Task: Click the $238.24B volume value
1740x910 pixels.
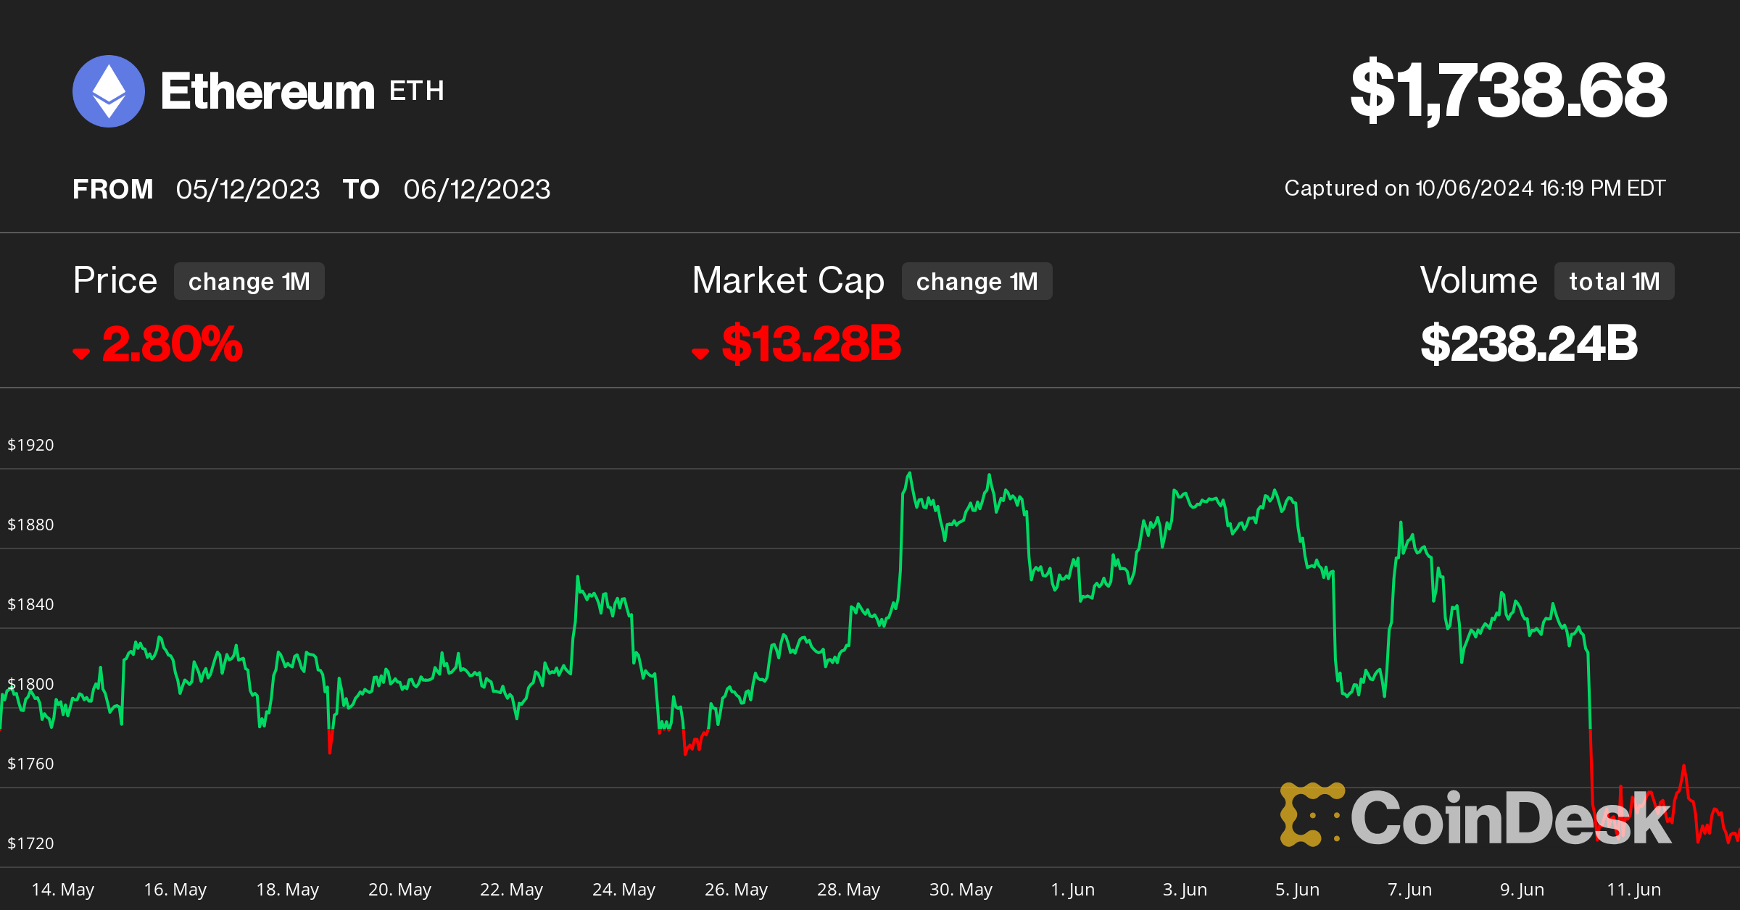Action: pyautogui.click(x=1529, y=343)
